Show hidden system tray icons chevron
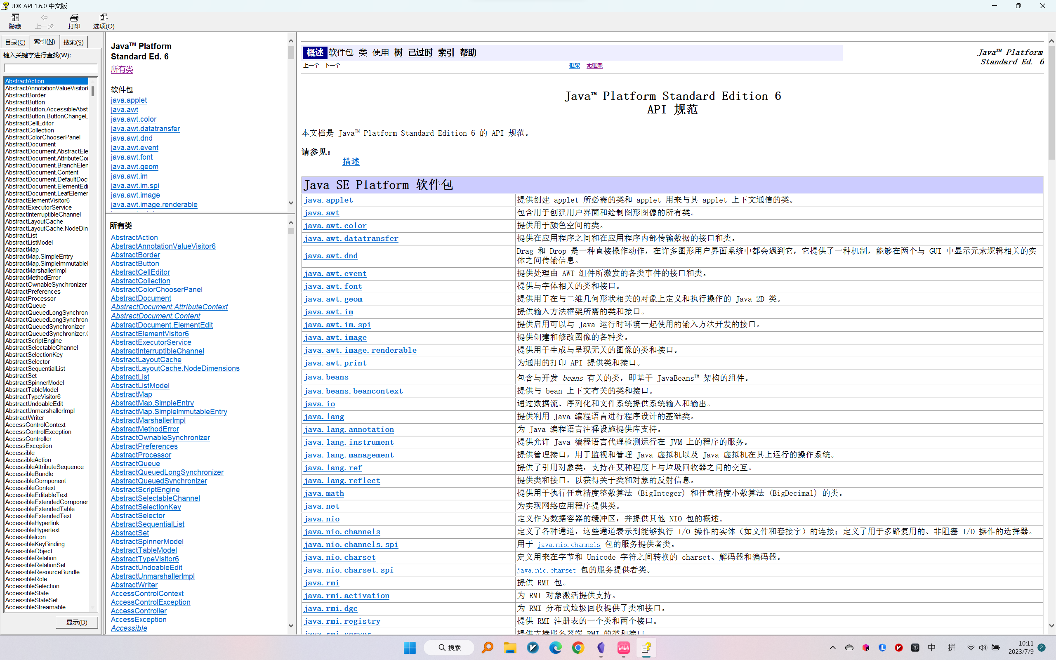 (x=832, y=648)
